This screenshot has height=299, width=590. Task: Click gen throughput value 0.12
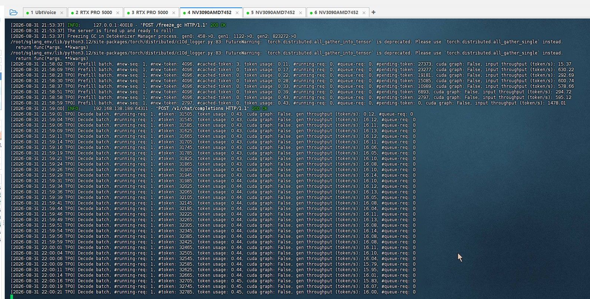coord(369,114)
